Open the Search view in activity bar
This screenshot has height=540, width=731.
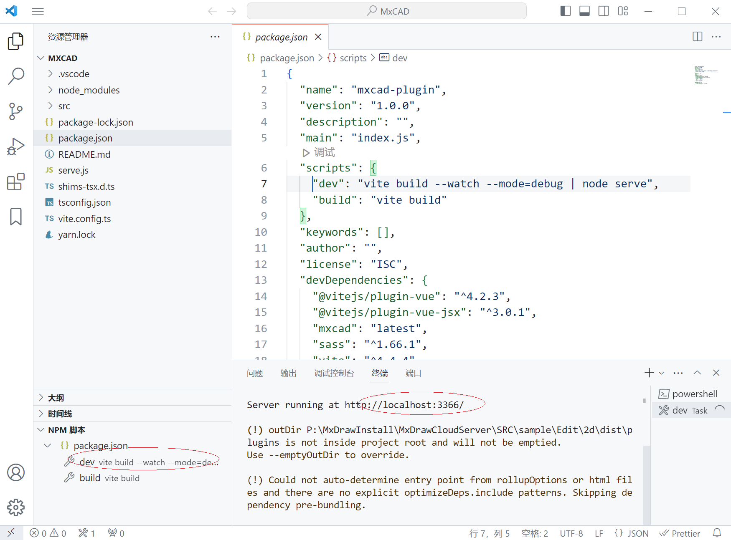click(16, 76)
